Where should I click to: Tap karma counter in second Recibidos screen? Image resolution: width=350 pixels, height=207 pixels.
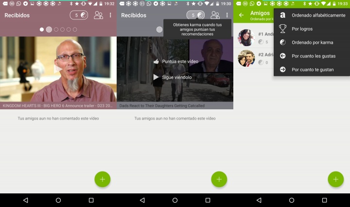point(195,15)
